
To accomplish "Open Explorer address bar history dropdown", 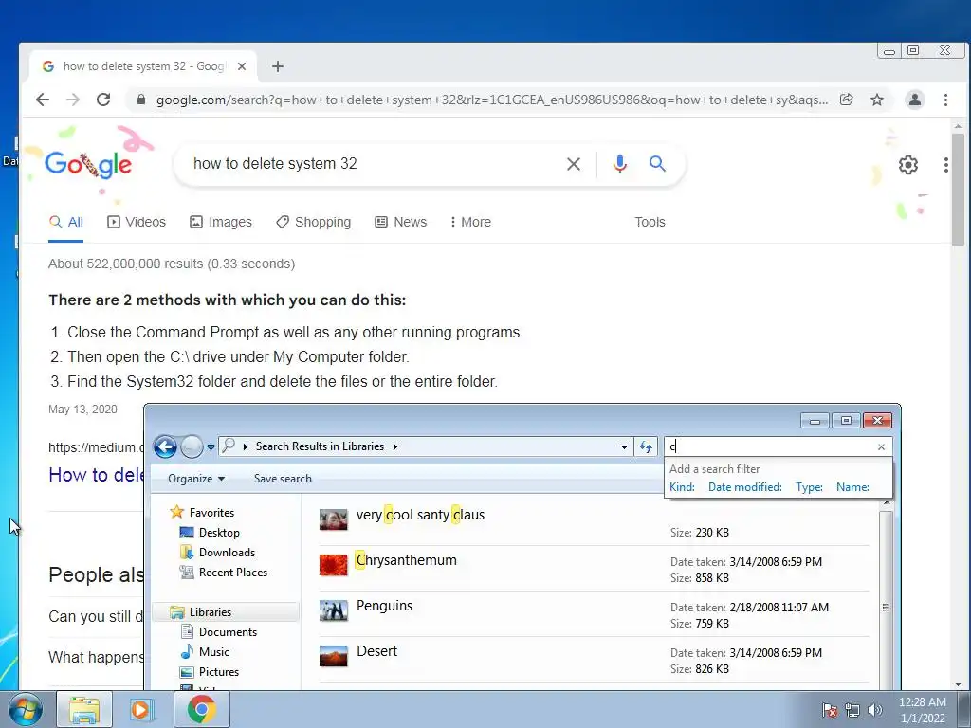I will [624, 447].
